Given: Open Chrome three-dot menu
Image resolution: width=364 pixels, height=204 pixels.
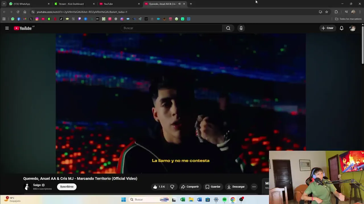Looking at the screenshot, I should (x=360, y=12).
